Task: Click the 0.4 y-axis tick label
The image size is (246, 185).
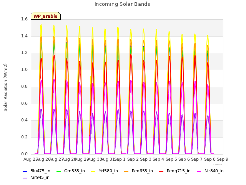Action: tap(24, 120)
